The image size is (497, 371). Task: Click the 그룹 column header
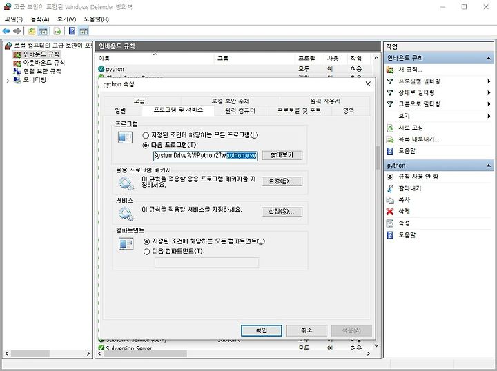point(255,58)
